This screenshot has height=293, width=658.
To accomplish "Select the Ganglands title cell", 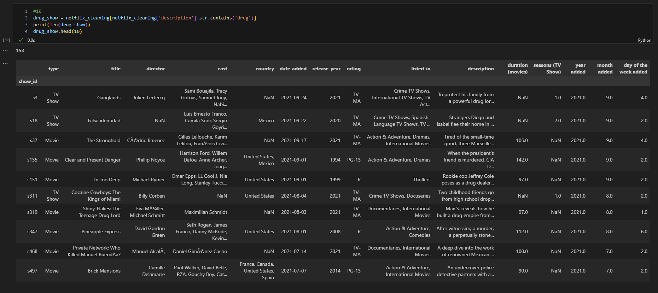I will tap(109, 98).
